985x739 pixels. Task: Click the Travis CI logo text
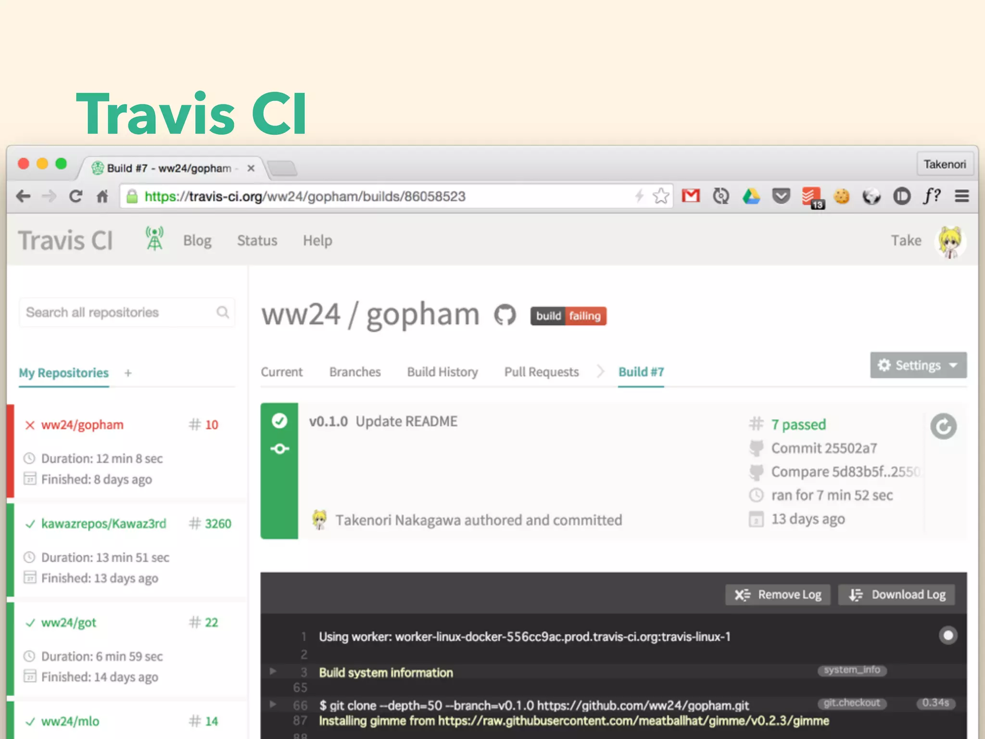65,241
